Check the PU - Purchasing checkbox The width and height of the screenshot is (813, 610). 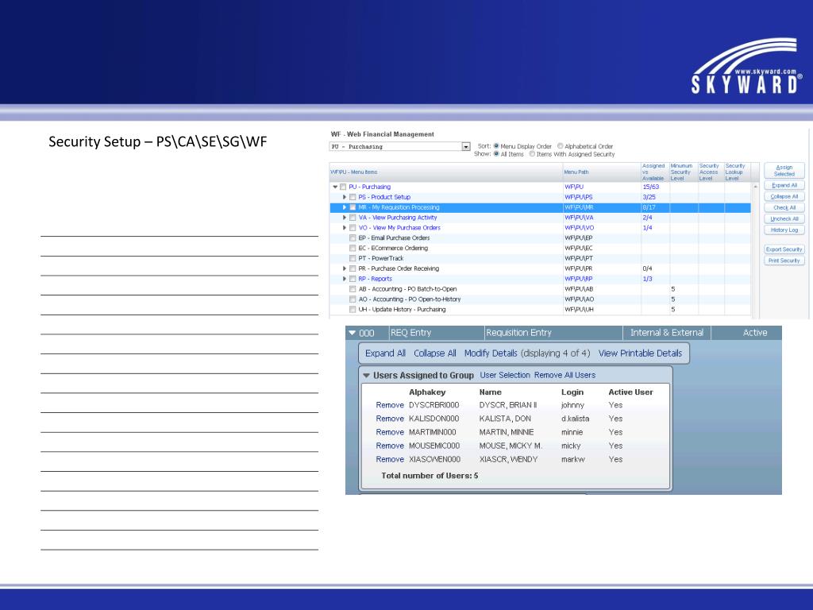(343, 187)
